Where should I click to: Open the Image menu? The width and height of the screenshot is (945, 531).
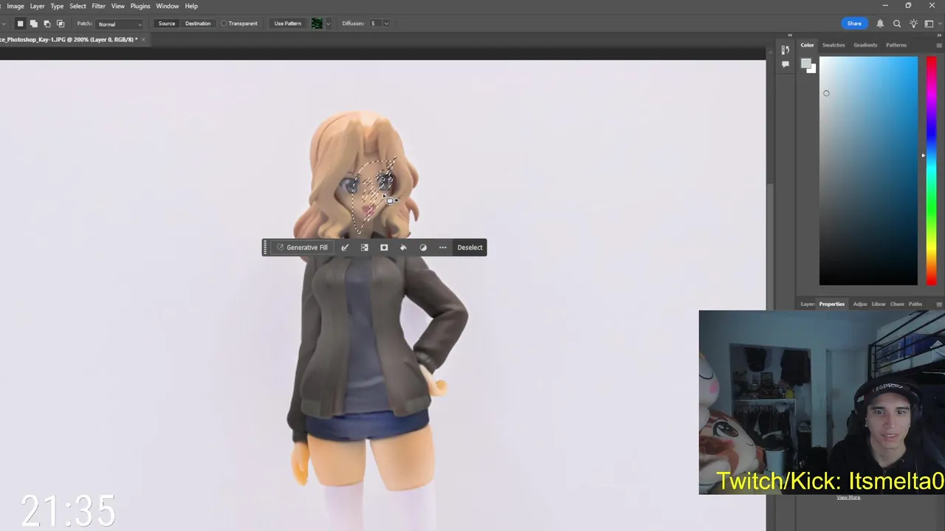16,6
